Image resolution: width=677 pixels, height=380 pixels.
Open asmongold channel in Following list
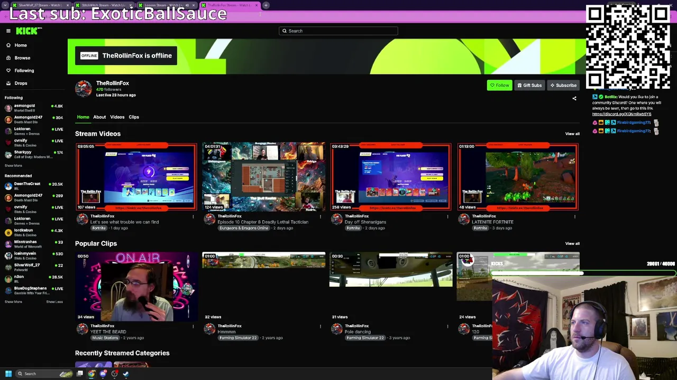point(34,108)
